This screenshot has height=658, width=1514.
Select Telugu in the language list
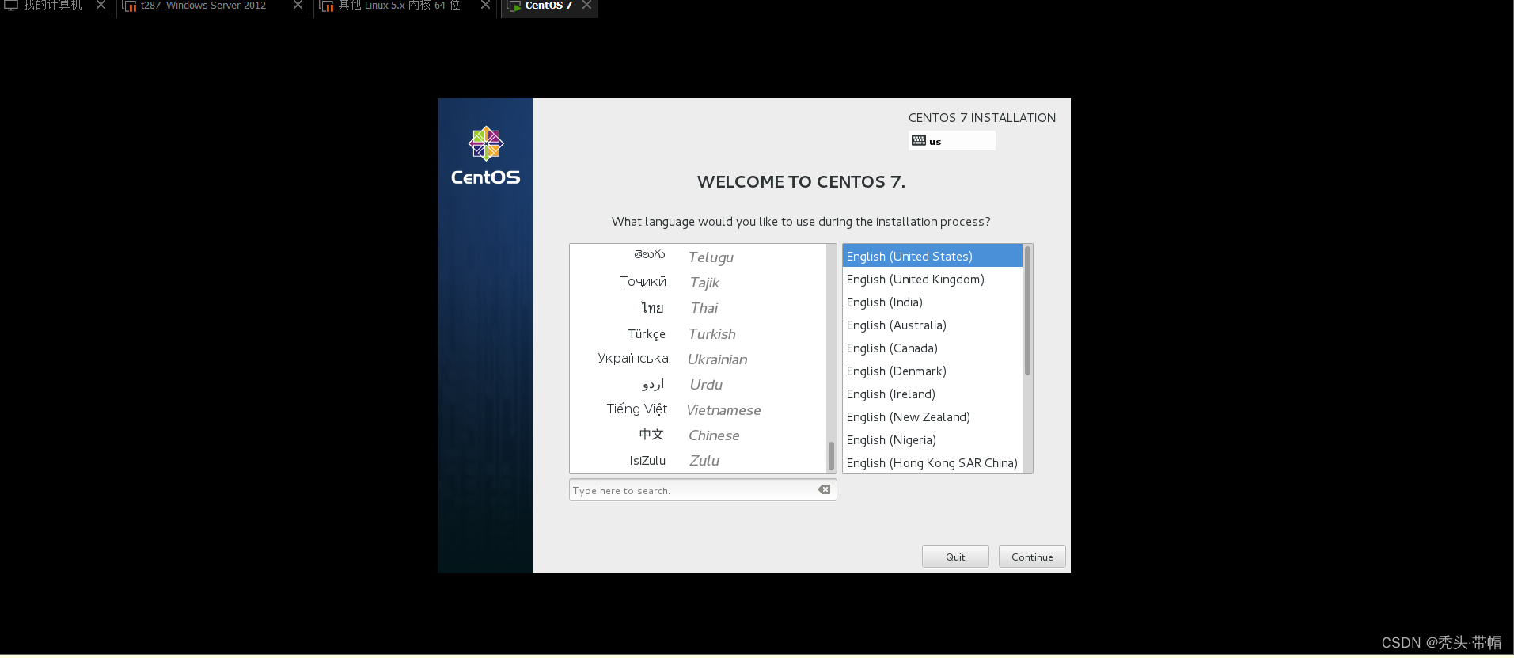coord(698,257)
